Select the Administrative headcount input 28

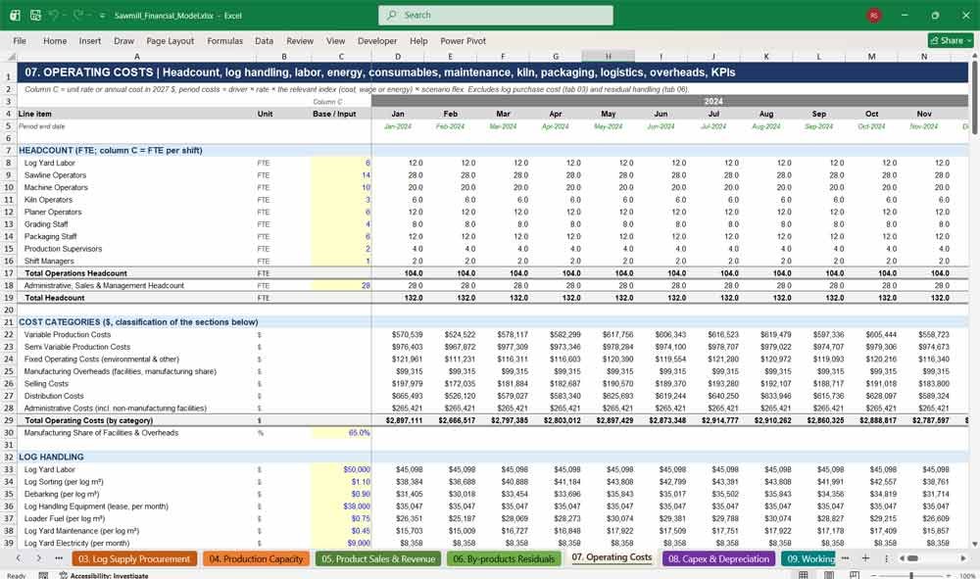(x=341, y=285)
